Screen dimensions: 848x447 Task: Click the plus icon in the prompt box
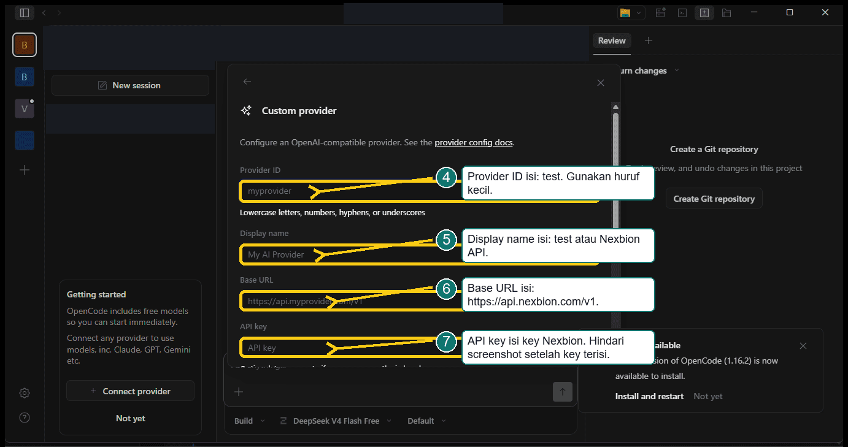pyautogui.click(x=239, y=392)
